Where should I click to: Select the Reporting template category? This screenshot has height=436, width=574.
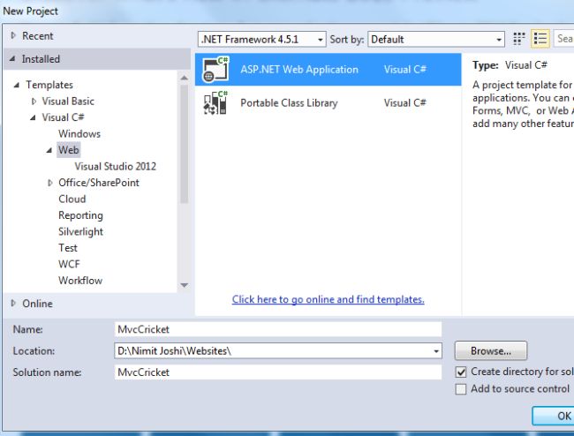point(80,215)
